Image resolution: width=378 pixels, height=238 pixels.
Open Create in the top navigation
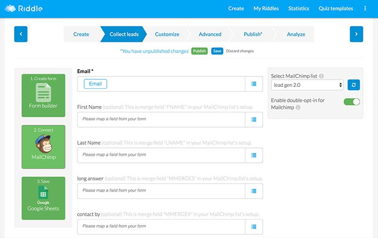(236, 8)
